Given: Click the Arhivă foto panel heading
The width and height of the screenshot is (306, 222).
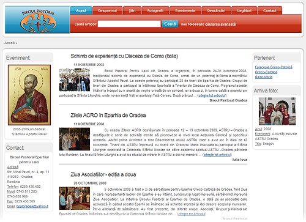Looking at the screenshot, I should [266, 91].
